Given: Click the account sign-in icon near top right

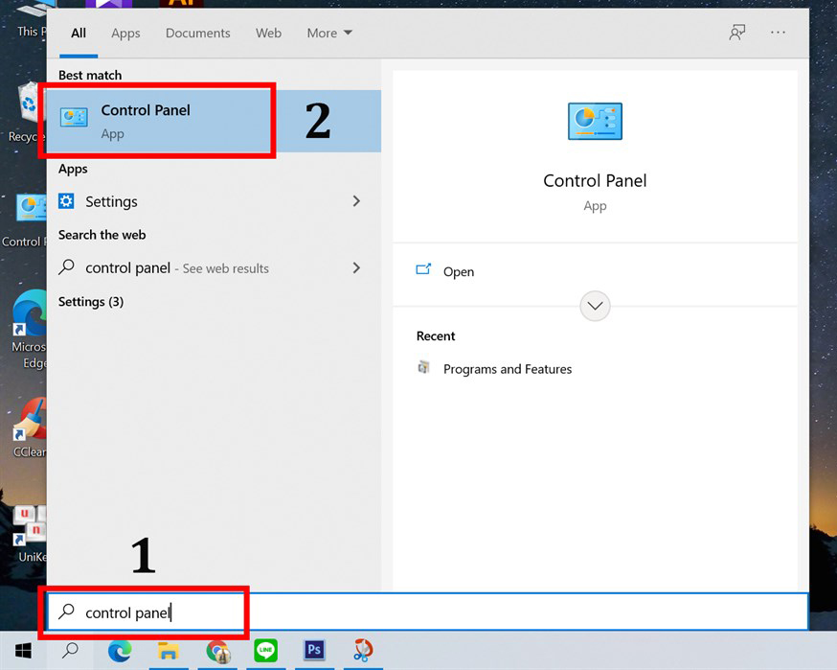Looking at the screenshot, I should 736,32.
